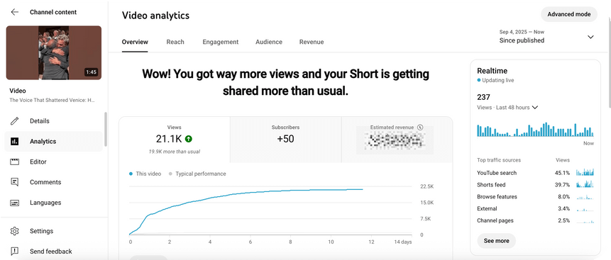
Task: Expand the Since published date range dropdown
Action: pos(590,37)
